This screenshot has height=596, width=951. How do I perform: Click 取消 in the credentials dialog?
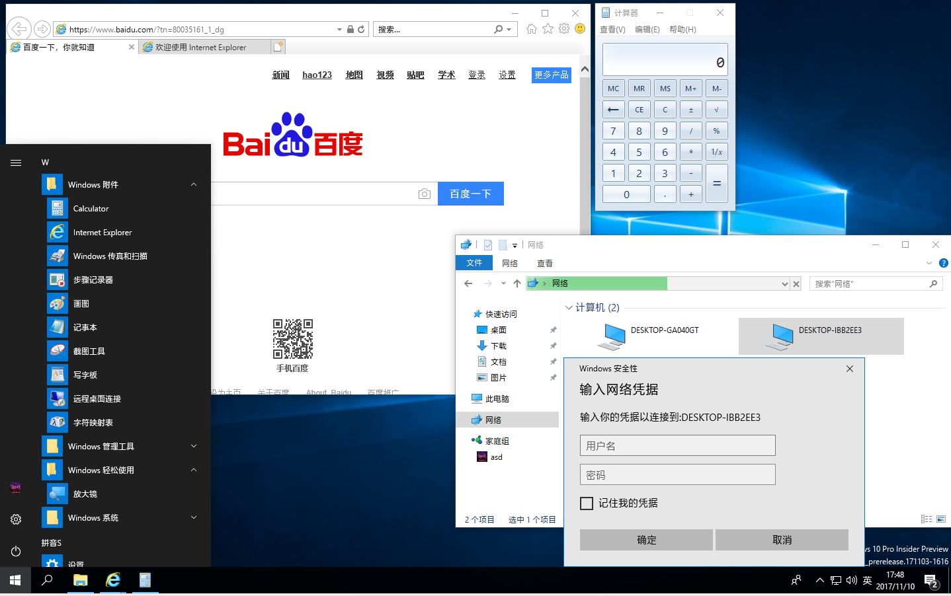782,540
